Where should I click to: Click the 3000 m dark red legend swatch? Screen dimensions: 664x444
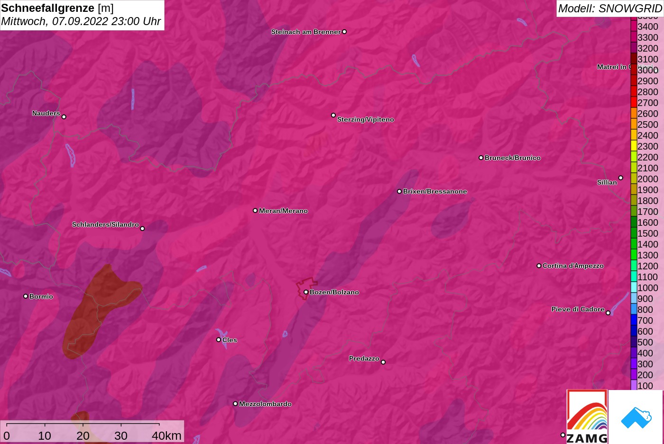pos(634,70)
